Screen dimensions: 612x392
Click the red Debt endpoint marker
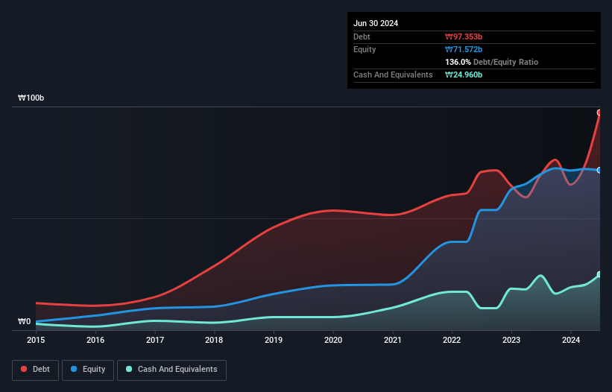point(599,113)
